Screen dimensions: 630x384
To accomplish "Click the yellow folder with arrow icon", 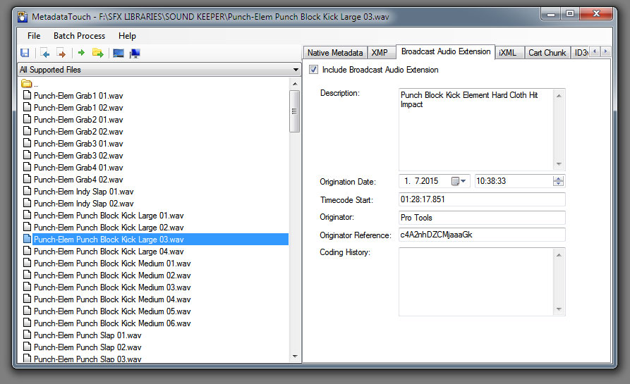I will [97, 53].
